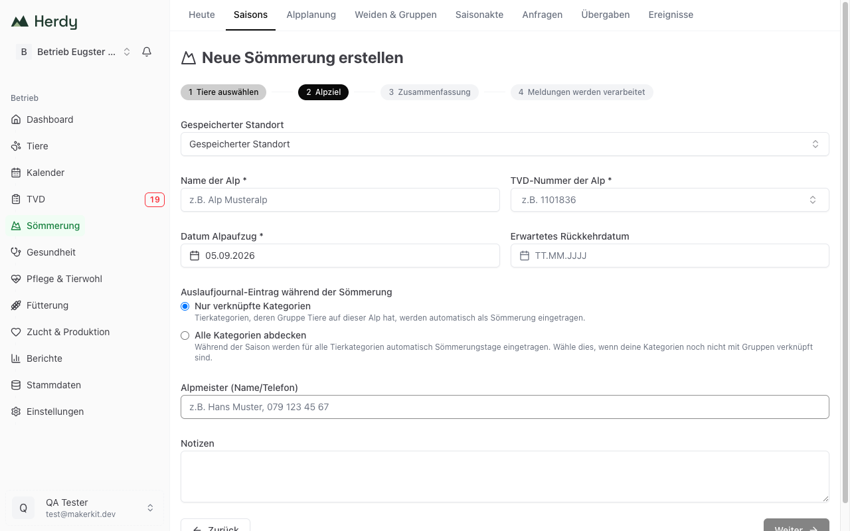This screenshot has height=531, width=850.
Task: Open the TVD-Nummer der Alp combo box
Action: (x=669, y=200)
